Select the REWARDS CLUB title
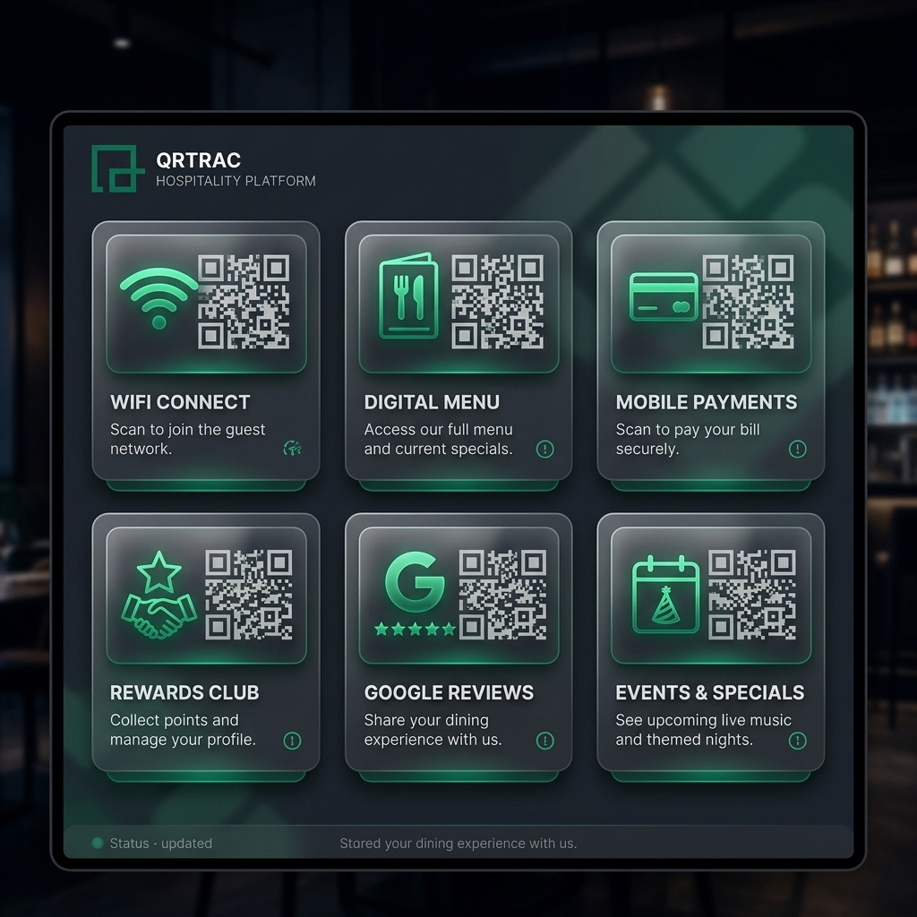 [184, 692]
